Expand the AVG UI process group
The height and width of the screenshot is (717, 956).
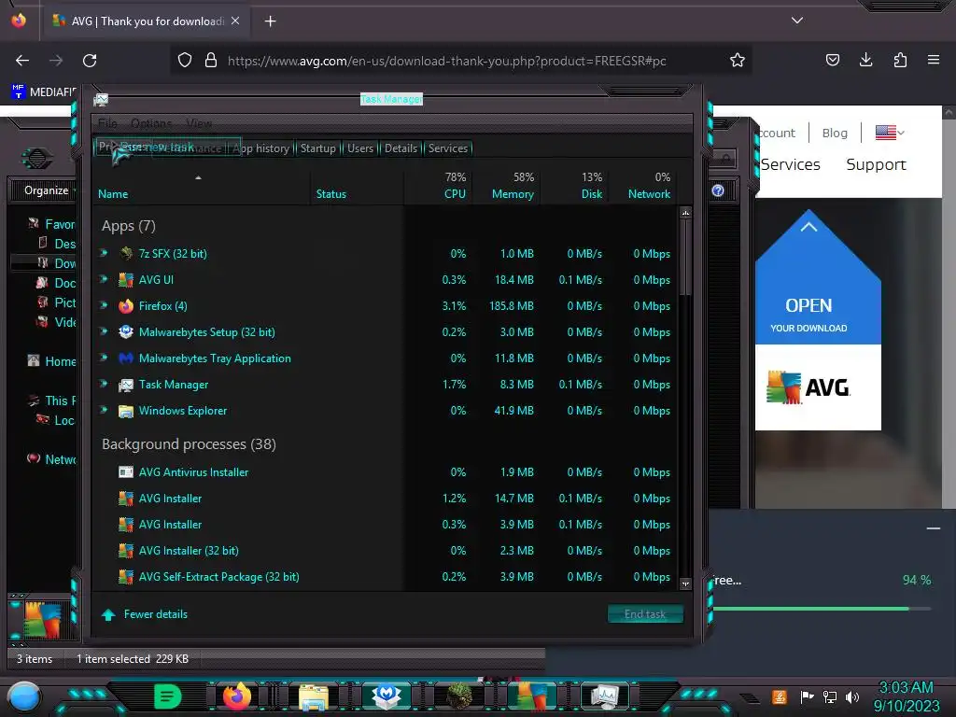click(x=105, y=278)
